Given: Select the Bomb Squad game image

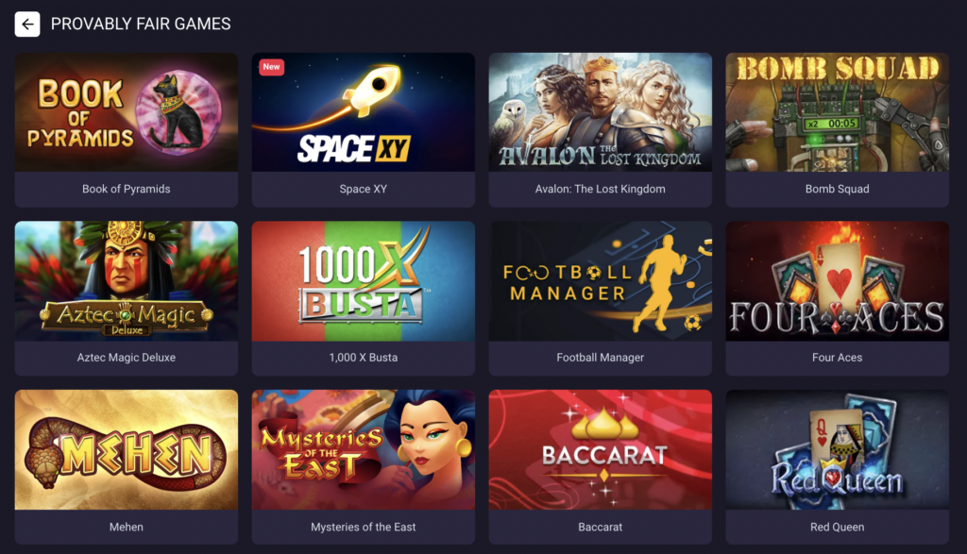Looking at the screenshot, I should point(837,112).
